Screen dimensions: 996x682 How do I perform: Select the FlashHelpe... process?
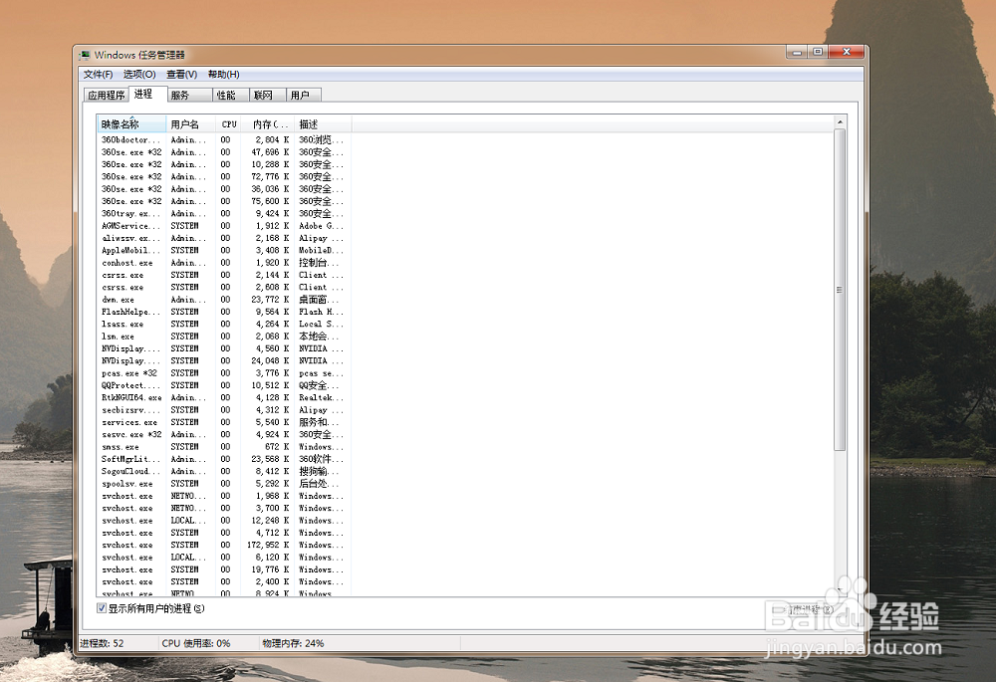(224, 312)
